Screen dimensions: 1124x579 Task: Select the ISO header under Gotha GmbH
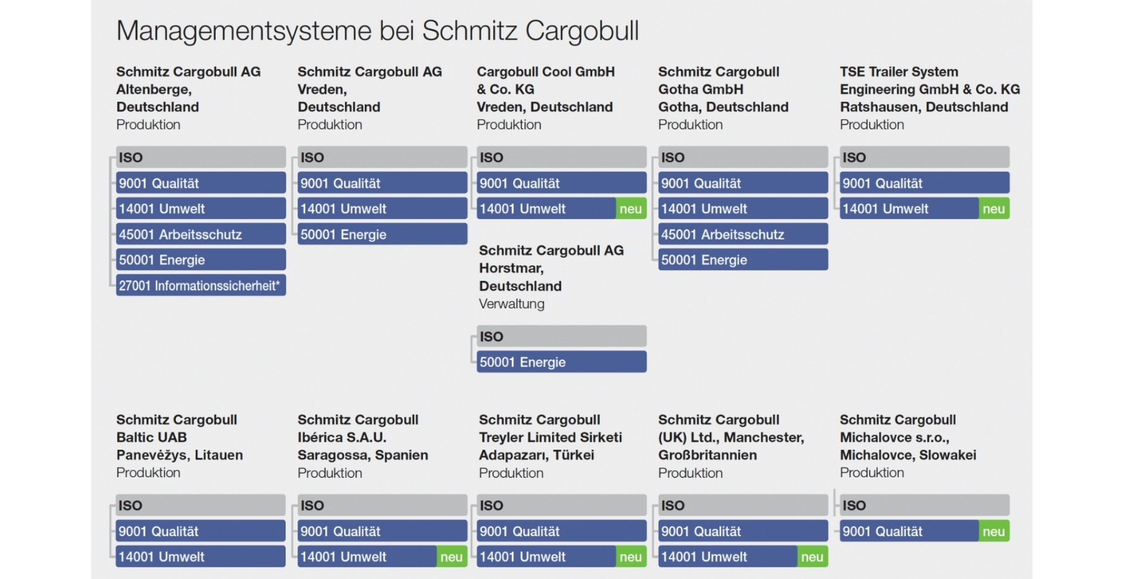tap(743, 157)
